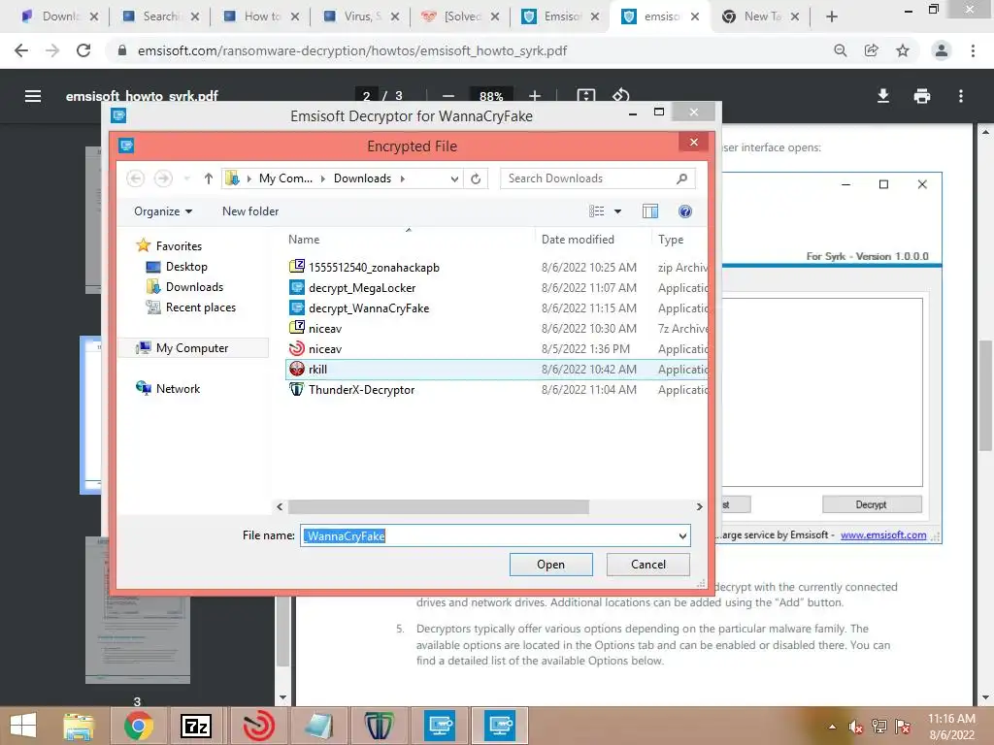This screenshot has height=745, width=994.
Task: Select the rkill application file
Action: pos(496,370)
